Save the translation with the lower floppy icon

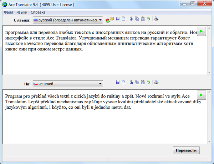pyautogui.click(x=118, y=82)
